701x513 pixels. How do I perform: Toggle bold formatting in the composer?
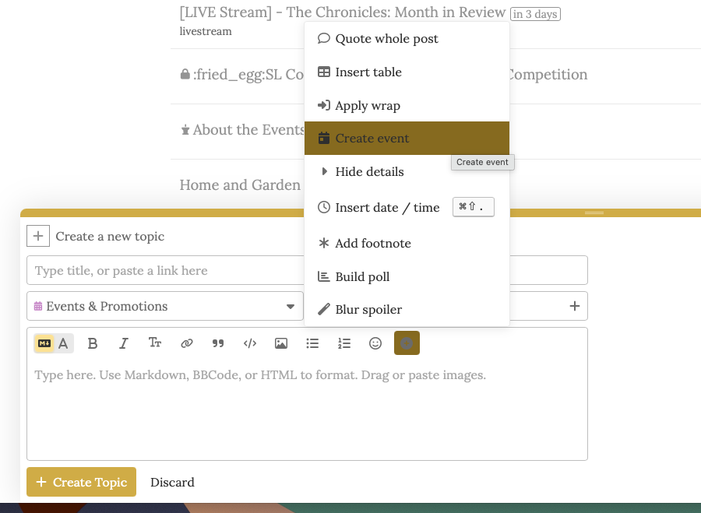pyautogui.click(x=93, y=343)
